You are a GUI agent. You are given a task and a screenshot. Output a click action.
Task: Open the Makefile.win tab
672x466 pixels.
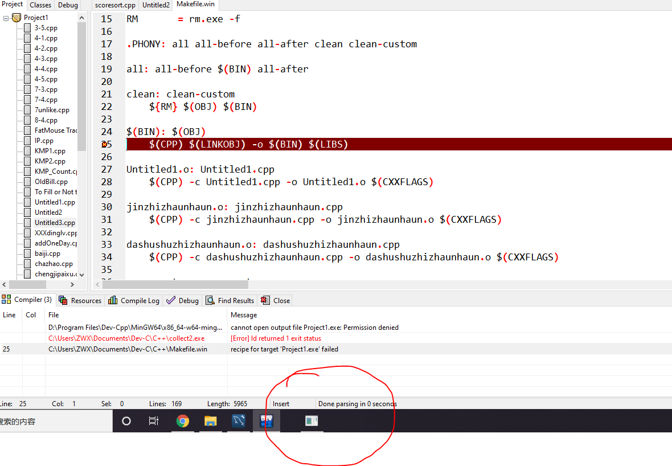195,4
